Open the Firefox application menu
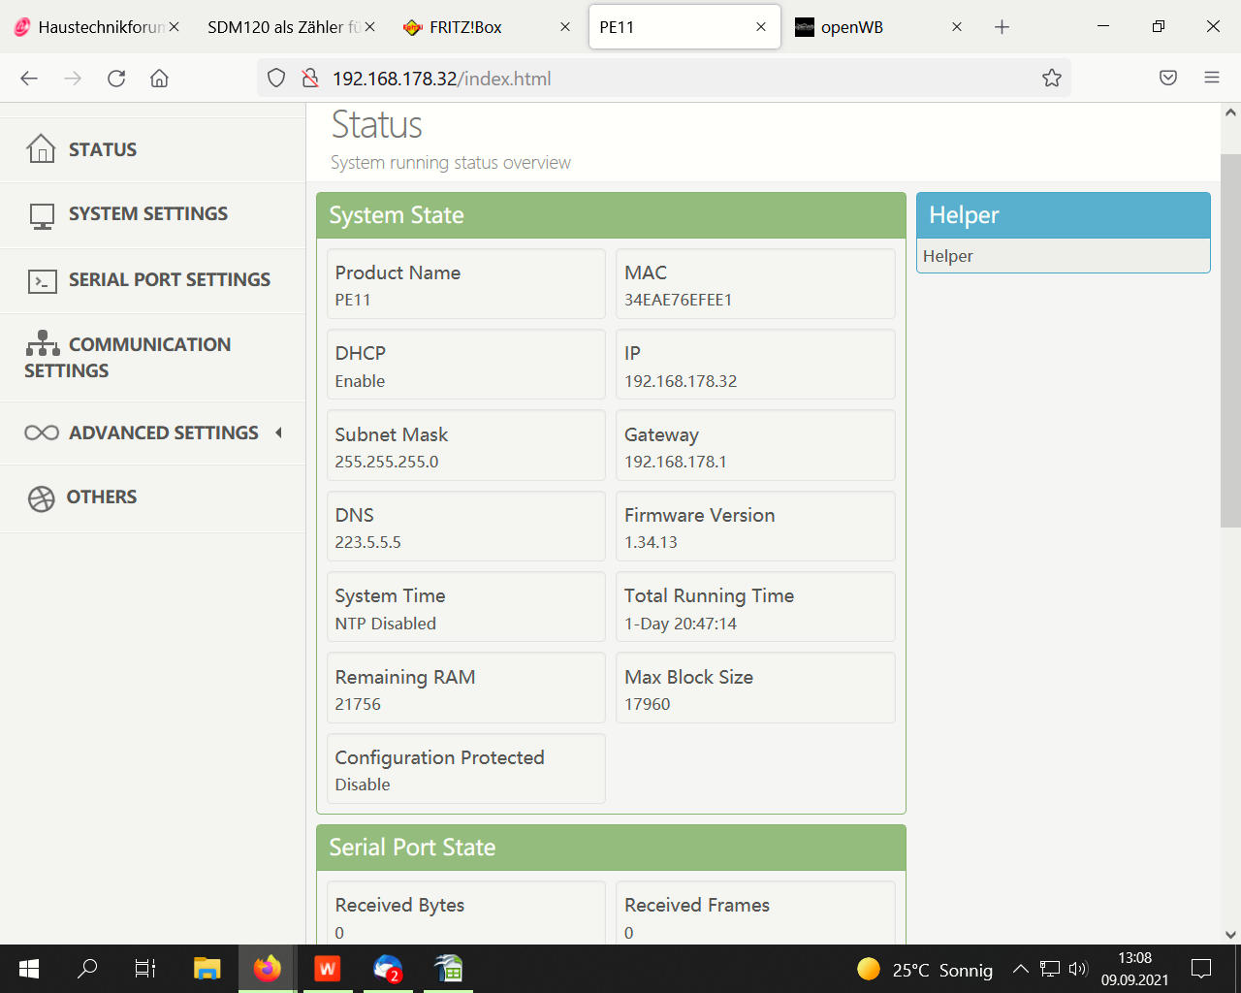The image size is (1241, 993). click(1212, 79)
